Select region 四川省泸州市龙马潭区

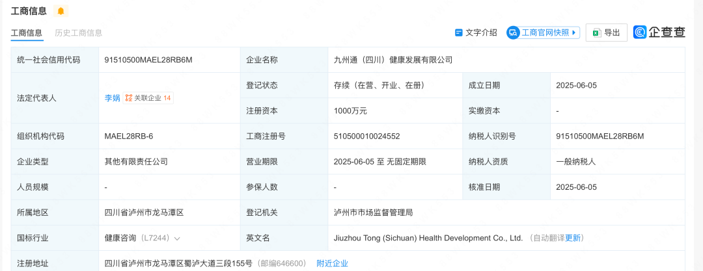pos(144,213)
